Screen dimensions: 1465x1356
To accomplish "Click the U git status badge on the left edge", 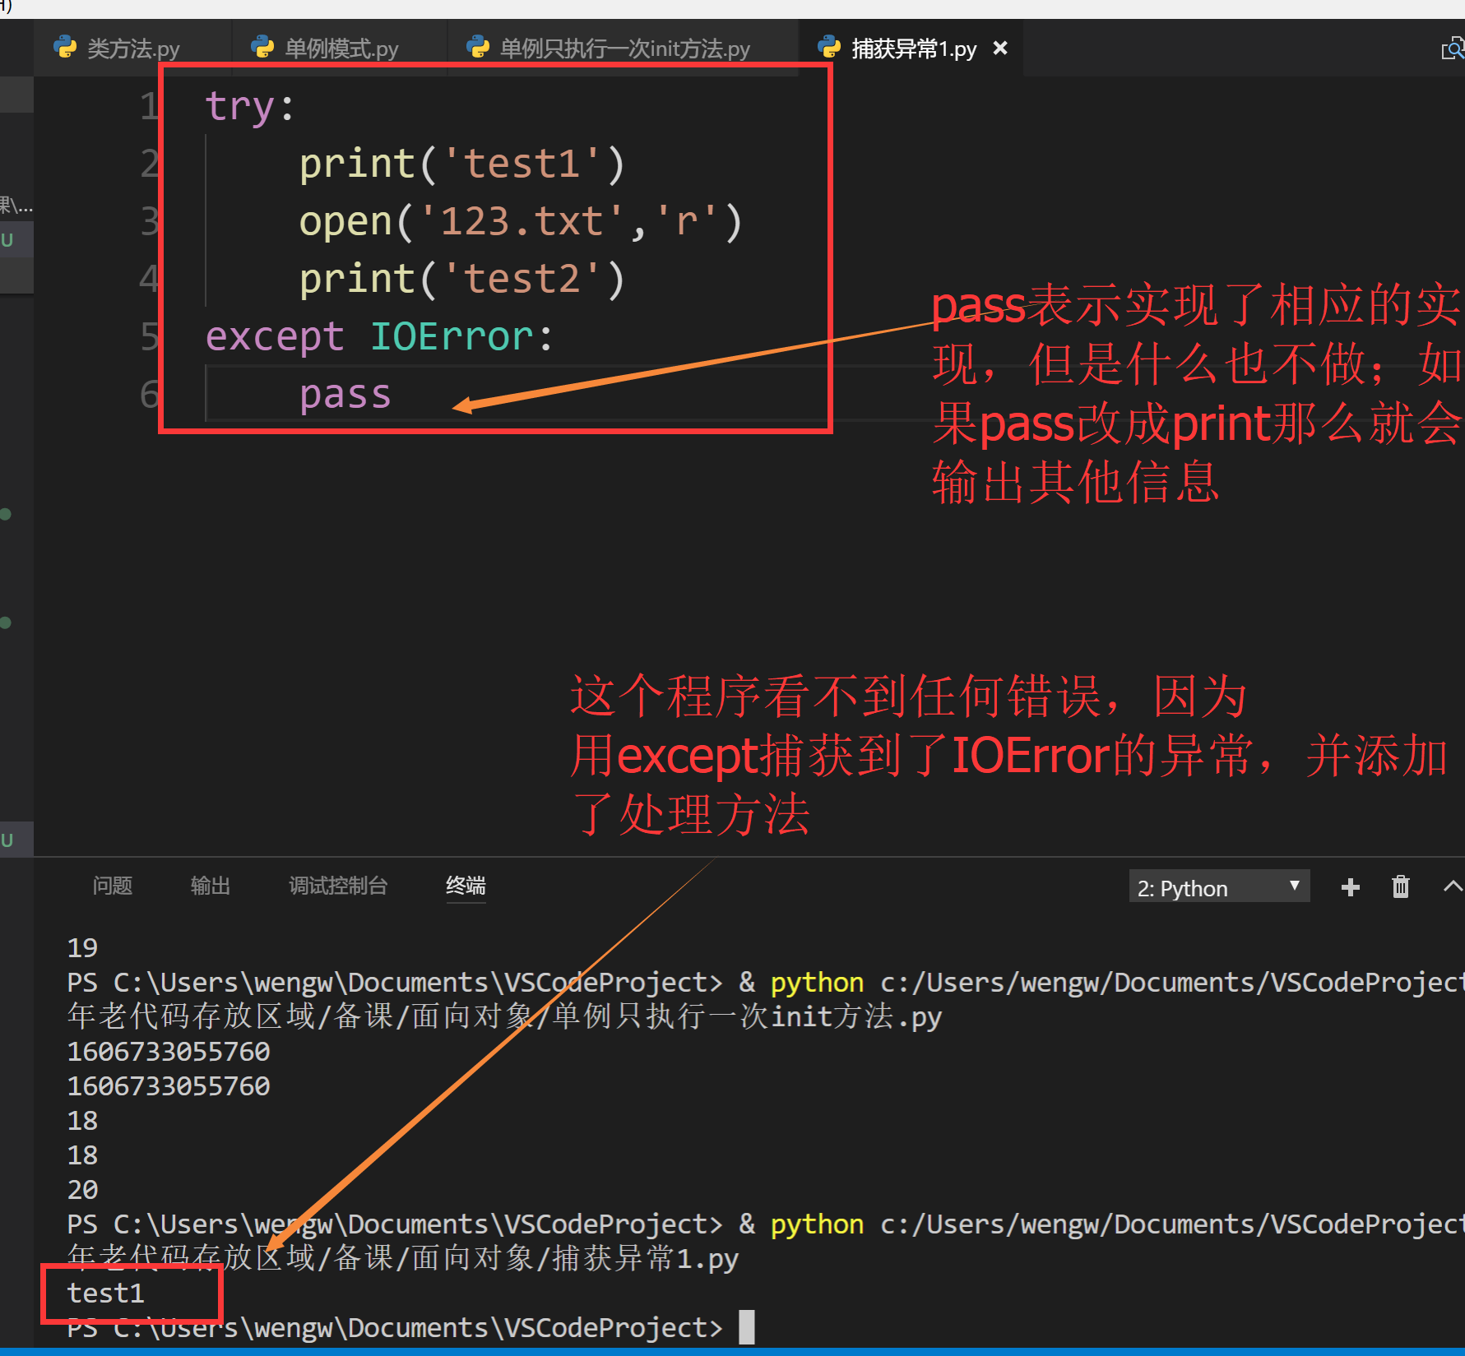I will (7, 239).
